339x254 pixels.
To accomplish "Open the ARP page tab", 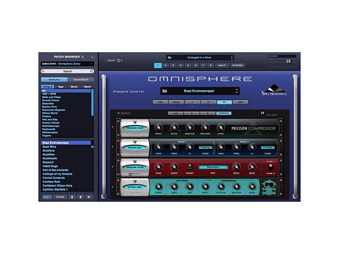I will (x=240, y=102).
